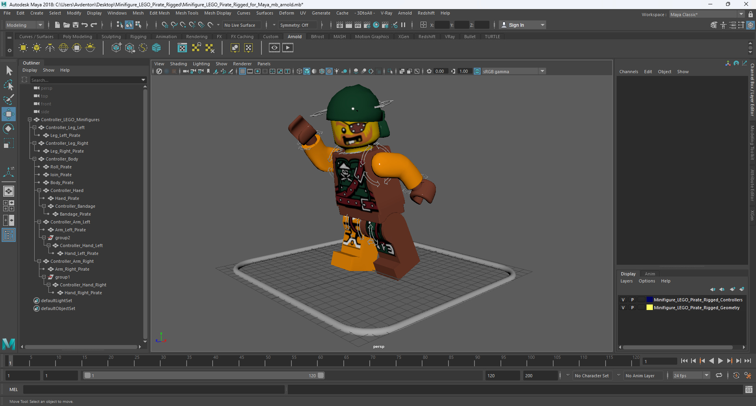Toggle auto keyframe button
The image size is (756, 406).
(736, 375)
